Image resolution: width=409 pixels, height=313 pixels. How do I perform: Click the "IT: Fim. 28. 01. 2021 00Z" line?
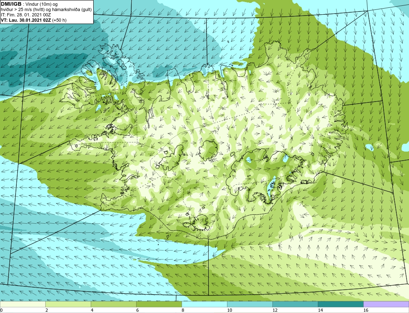pos(26,15)
